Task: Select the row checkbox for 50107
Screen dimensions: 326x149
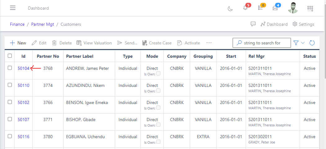Action: [x=10, y=119]
